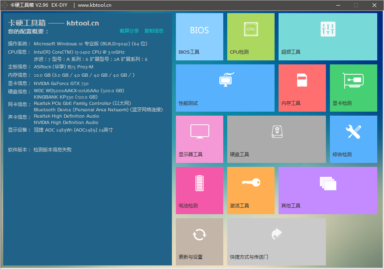Launch the 性能测试 performance test tile
384x269 pixels.
(225, 88)
